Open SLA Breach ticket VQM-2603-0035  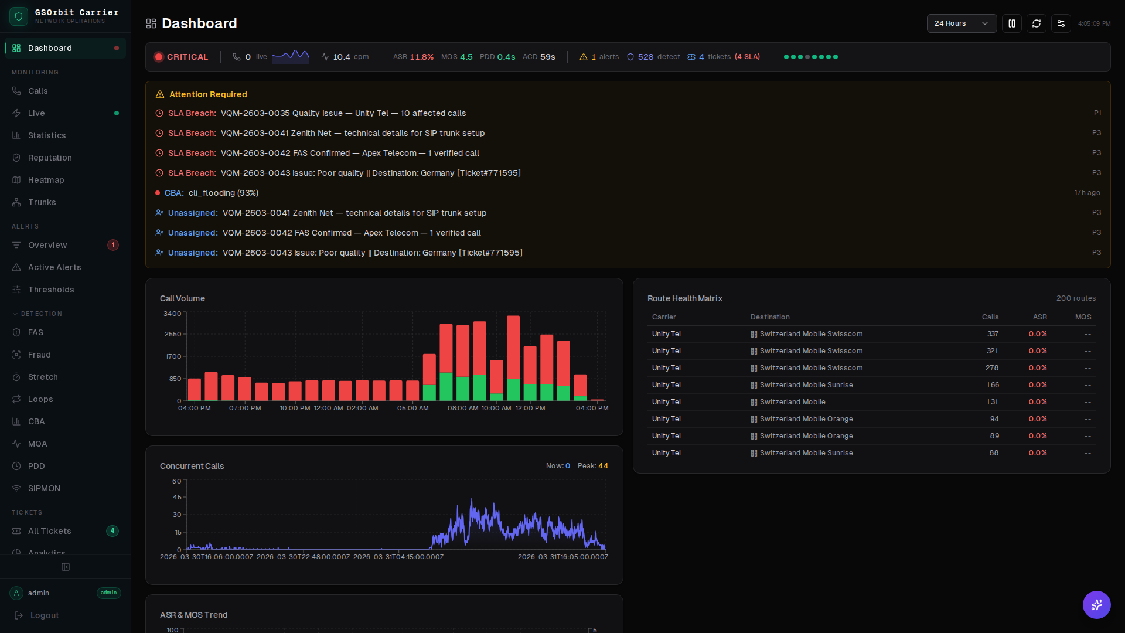click(x=343, y=113)
